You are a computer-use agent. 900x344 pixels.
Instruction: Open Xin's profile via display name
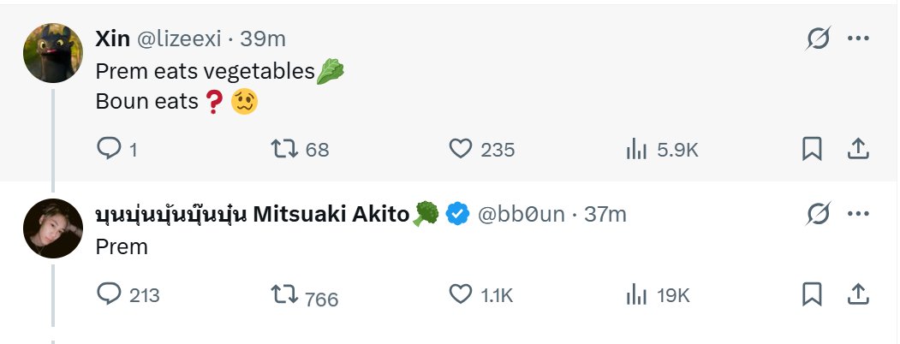pyautogui.click(x=112, y=39)
